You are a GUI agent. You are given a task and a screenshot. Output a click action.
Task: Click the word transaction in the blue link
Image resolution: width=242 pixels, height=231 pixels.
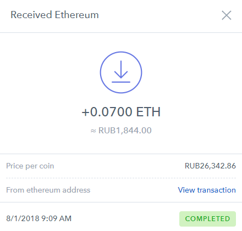pos(217,190)
